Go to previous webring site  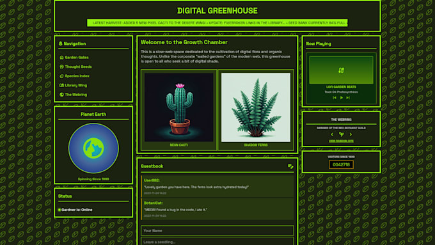click(x=332, y=134)
